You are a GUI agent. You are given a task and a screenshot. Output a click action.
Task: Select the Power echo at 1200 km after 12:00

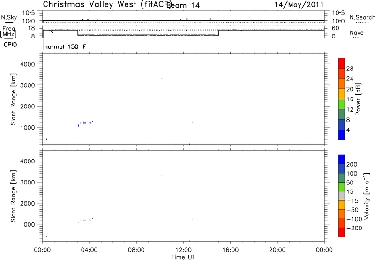click(192, 122)
